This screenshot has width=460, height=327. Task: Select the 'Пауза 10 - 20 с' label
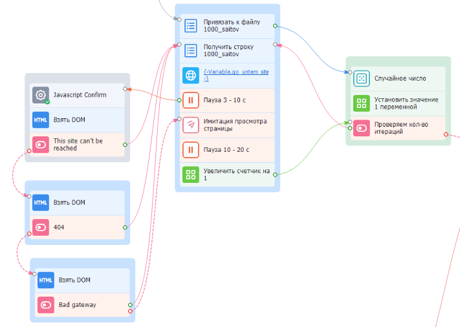[x=226, y=150]
